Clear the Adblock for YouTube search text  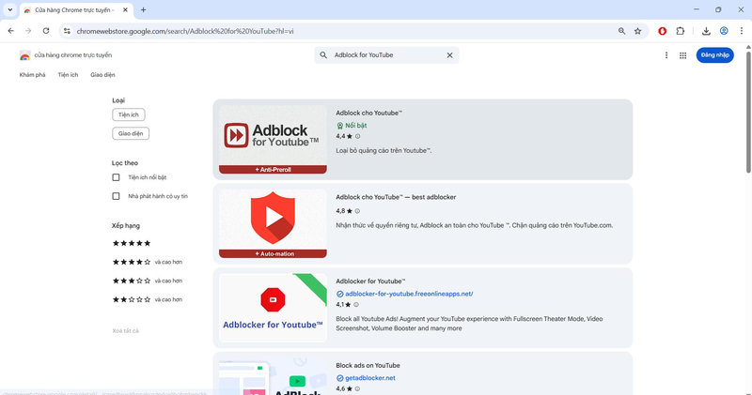pos(449,55)
